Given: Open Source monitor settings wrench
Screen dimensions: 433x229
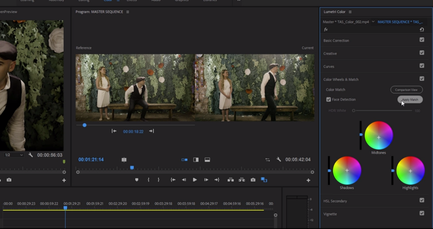Looking at the screenshot, I should coord(31,155).
